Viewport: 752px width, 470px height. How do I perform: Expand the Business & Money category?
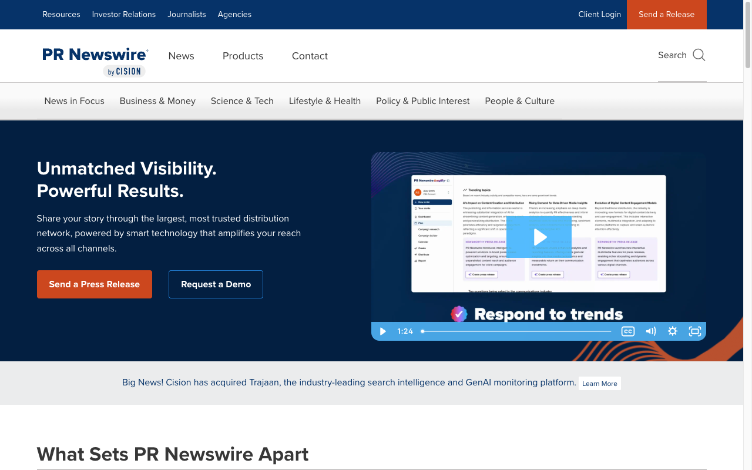[x=157, y=101]
